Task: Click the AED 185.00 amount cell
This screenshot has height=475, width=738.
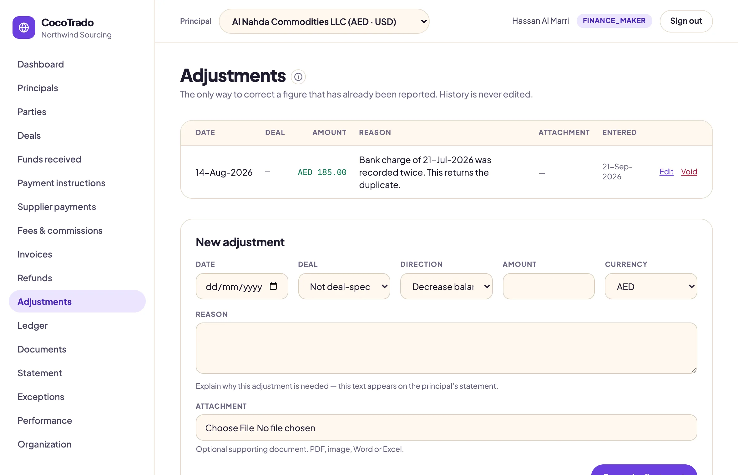Action: tap(322, 172)
